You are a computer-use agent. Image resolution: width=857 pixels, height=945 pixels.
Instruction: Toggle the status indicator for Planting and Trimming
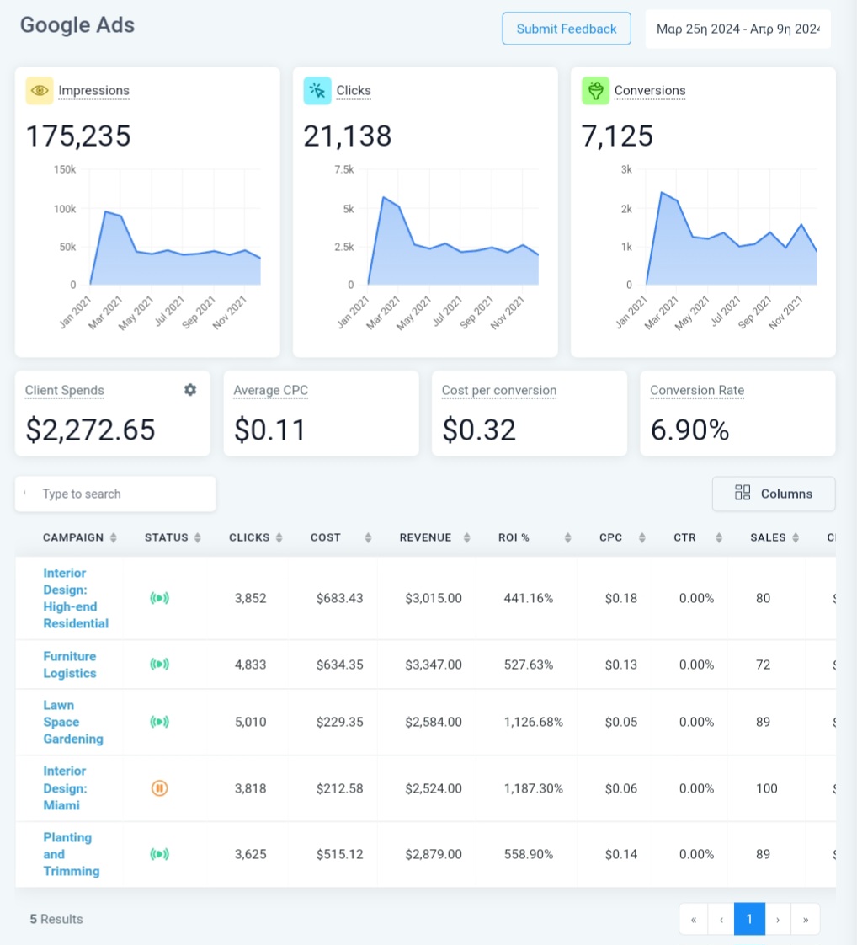[159, 854]
